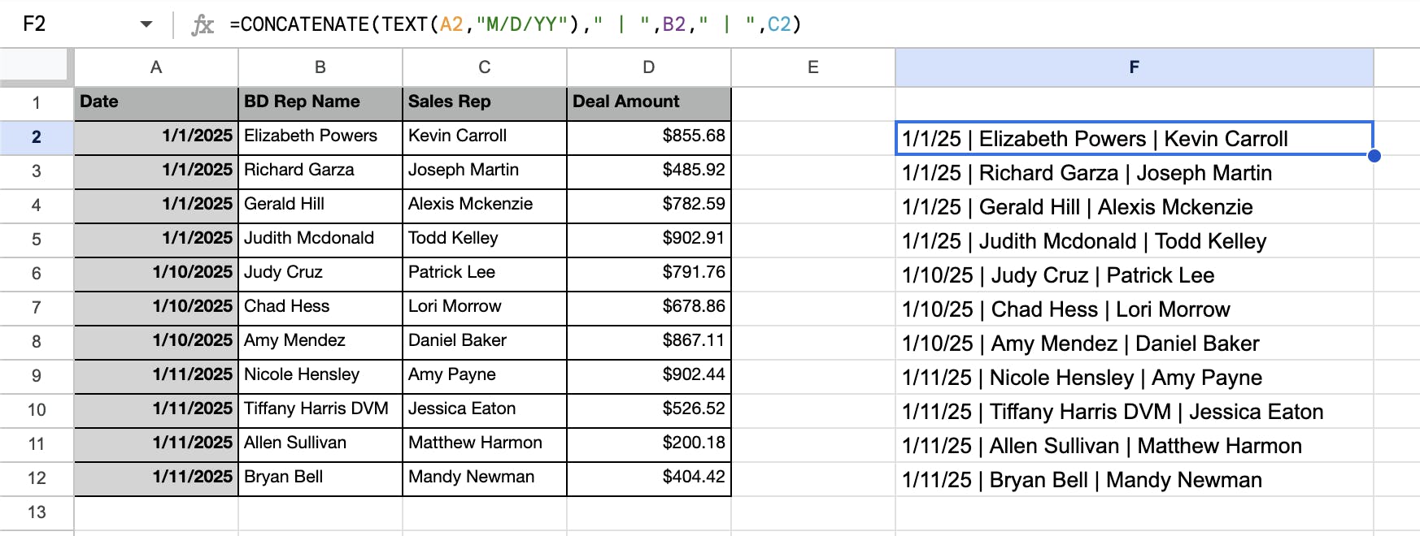The width and height of the screenshot is (1420, 536).
Task: Open the Name box dropdown arrow
Action: click(146, 24)
